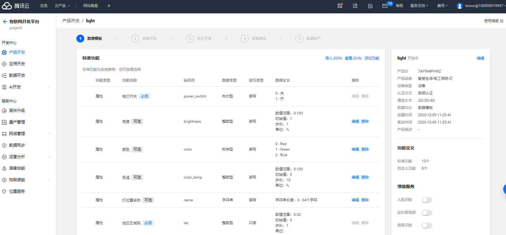Click the user avatar icon
Screen dimensions: 506x235
tap(460, 6)
